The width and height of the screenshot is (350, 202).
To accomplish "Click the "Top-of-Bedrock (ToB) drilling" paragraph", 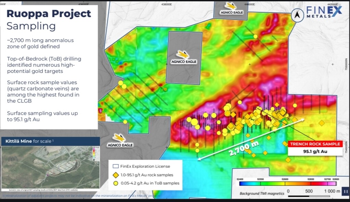I will pyautogui.click(x=44, y=65).
